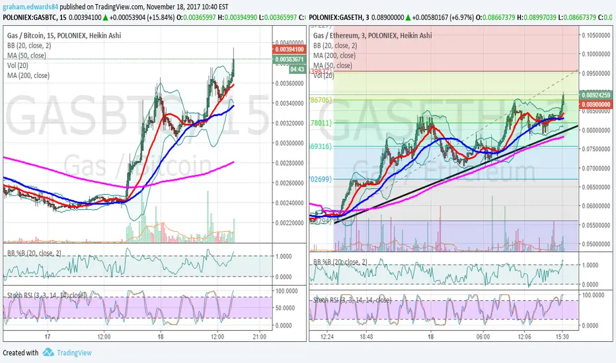
Task: Click the 0.10000000 price axis value
Action: pos(596,54)
